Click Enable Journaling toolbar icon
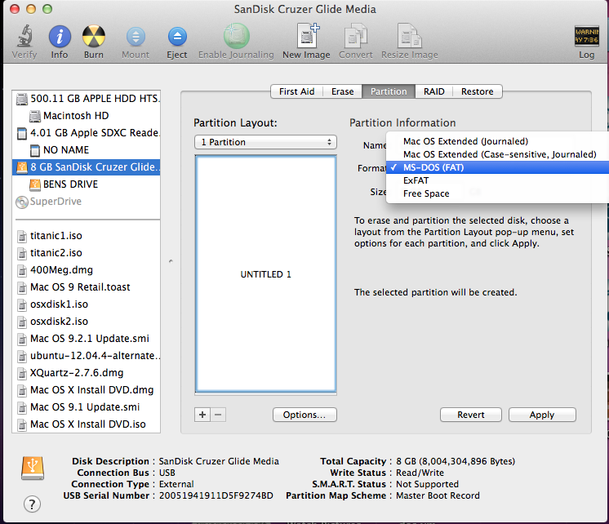 pos(236,36)
